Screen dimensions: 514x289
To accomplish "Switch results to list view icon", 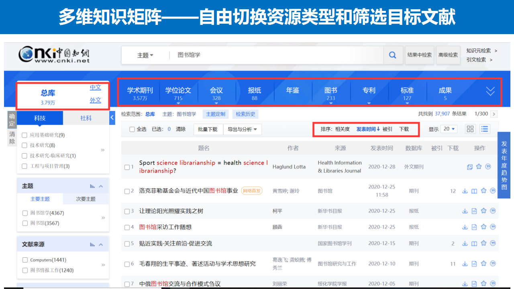I will [x=485, y=129].
